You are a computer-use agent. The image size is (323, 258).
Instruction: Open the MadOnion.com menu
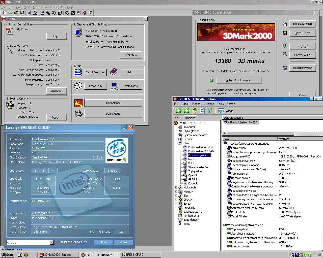pyautogui.click(x=42, y=7)
